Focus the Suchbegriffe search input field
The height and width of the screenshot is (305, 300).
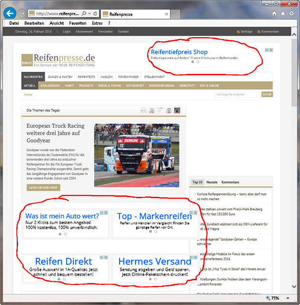pos(237,94)
